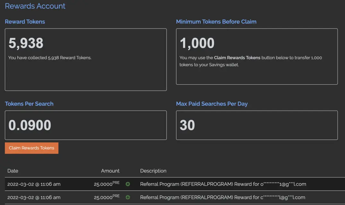Click the Reward Tokens section title
Image resolution: width=345 pixels, height=205 pixels.
coord(25,21)
